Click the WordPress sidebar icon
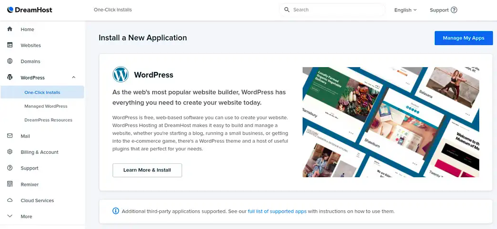Screen dimensions: 497x229 [10, 77]
